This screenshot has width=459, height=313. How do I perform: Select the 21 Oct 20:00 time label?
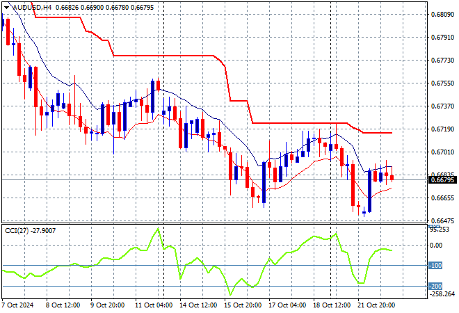coord(376,305)
